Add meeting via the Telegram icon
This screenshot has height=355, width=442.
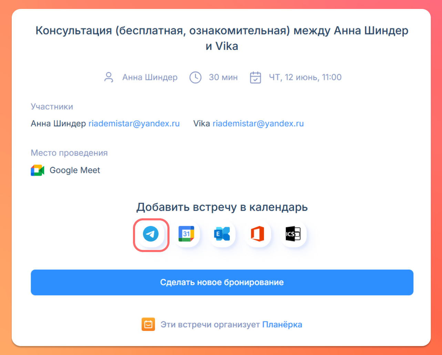point(151,234)
